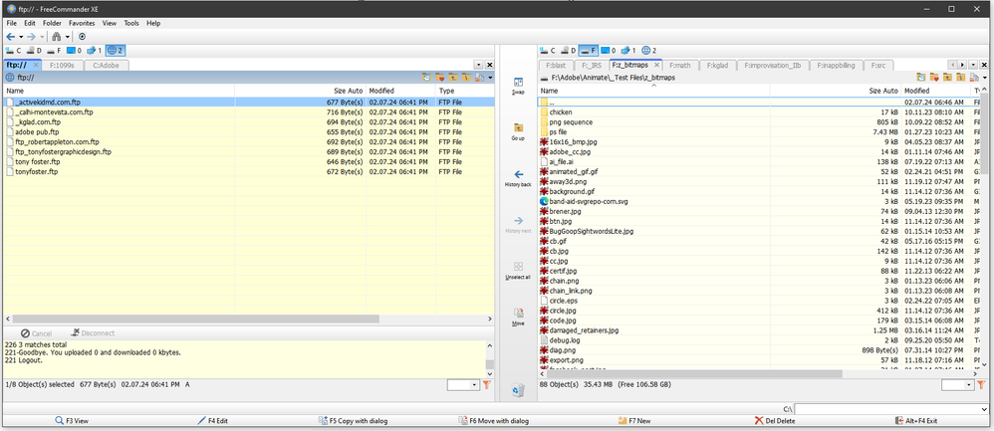Image resolution: width=994 pixels, height=431 pixels.
Task: Click Move in the middle toolbar
Action: pyautogui.click(x=518, y=317)
